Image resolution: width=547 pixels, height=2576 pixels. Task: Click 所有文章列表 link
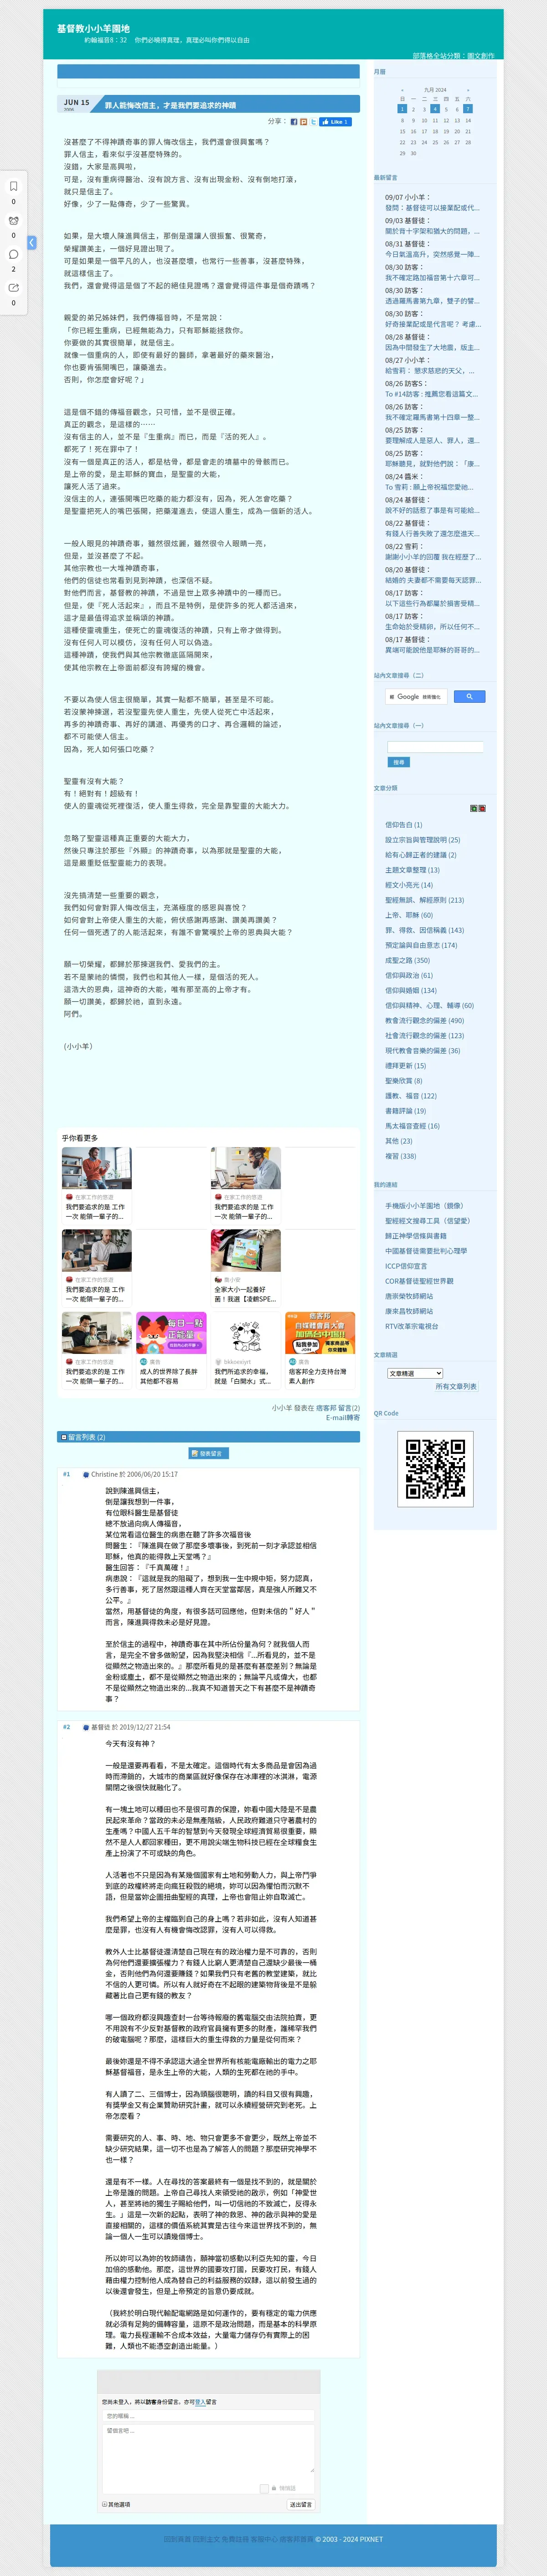click(456, 1387)
